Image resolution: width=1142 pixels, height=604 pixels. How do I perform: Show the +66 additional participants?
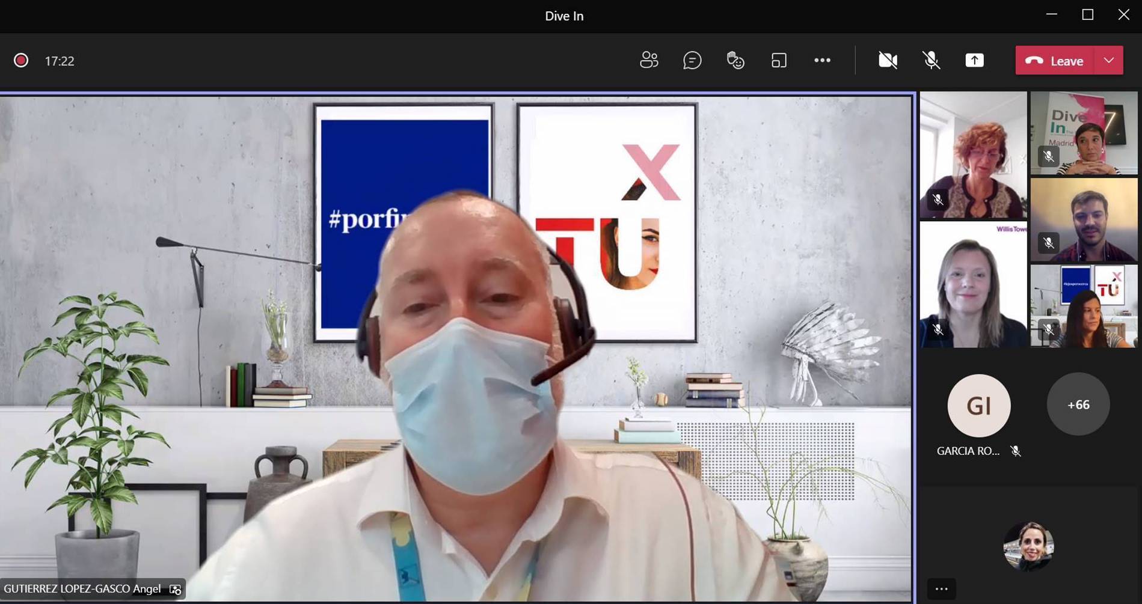click(x=1078, y=404)
